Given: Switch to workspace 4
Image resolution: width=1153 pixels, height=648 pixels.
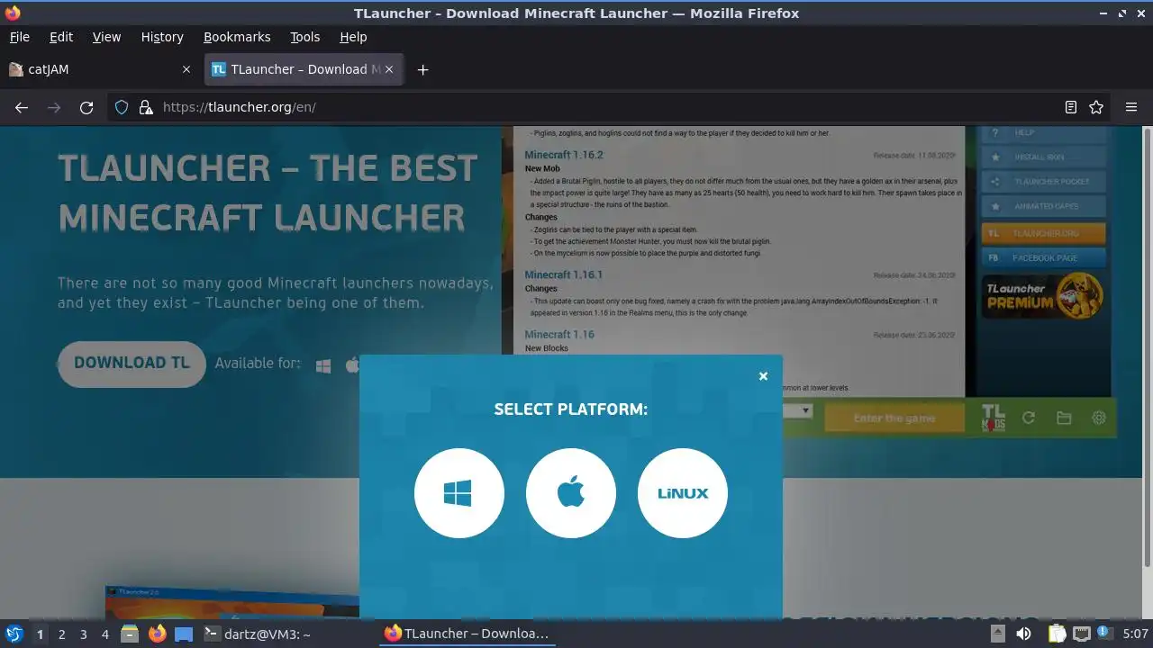Looking at the screenshot, I should pyautogui.click(x=104, y=634).
